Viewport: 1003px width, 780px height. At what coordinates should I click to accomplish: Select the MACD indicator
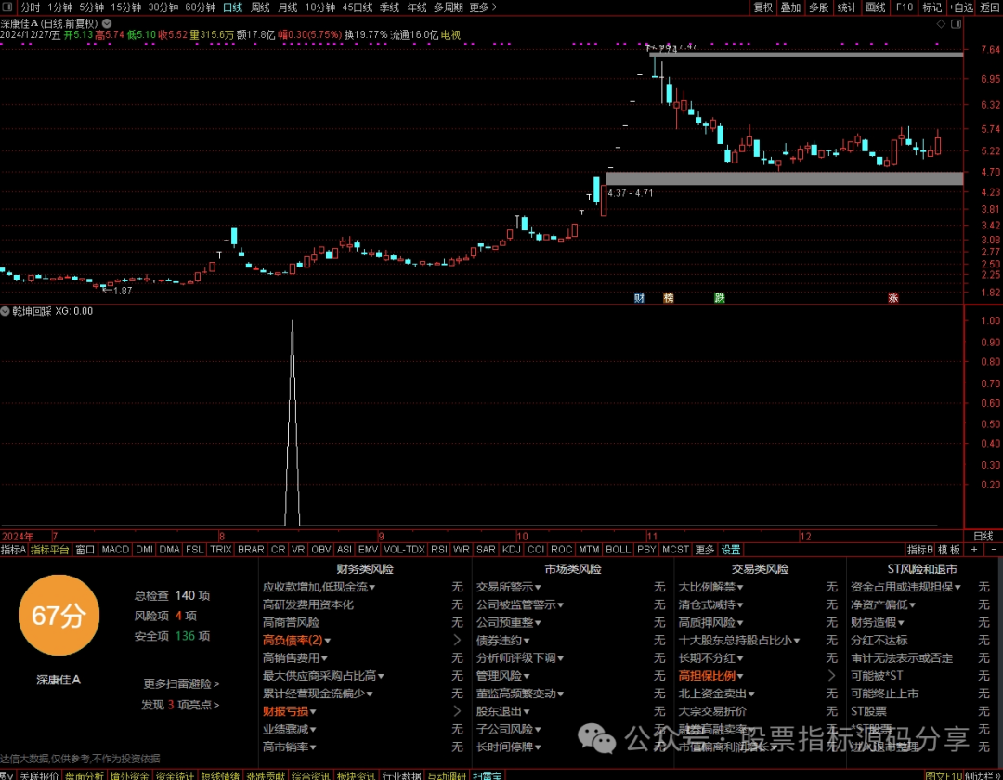[x=115, y=549]
